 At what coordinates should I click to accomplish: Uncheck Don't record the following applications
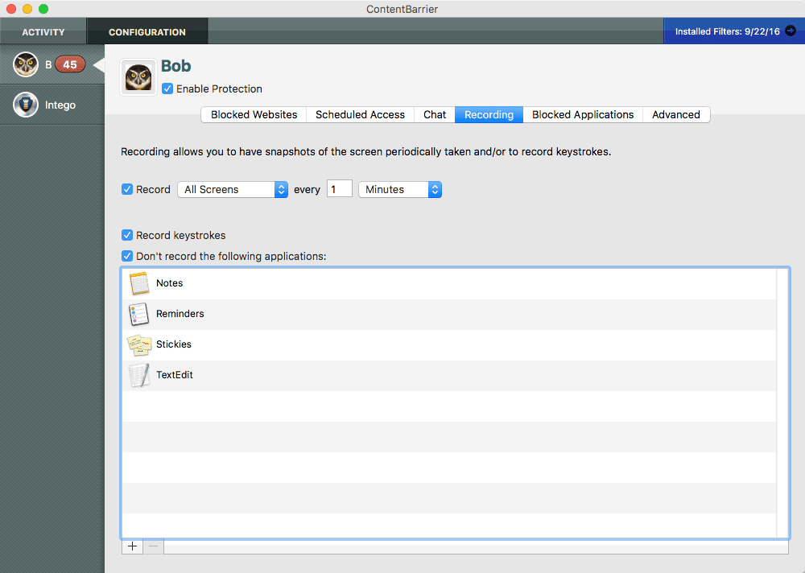click(x=127, y=256)
